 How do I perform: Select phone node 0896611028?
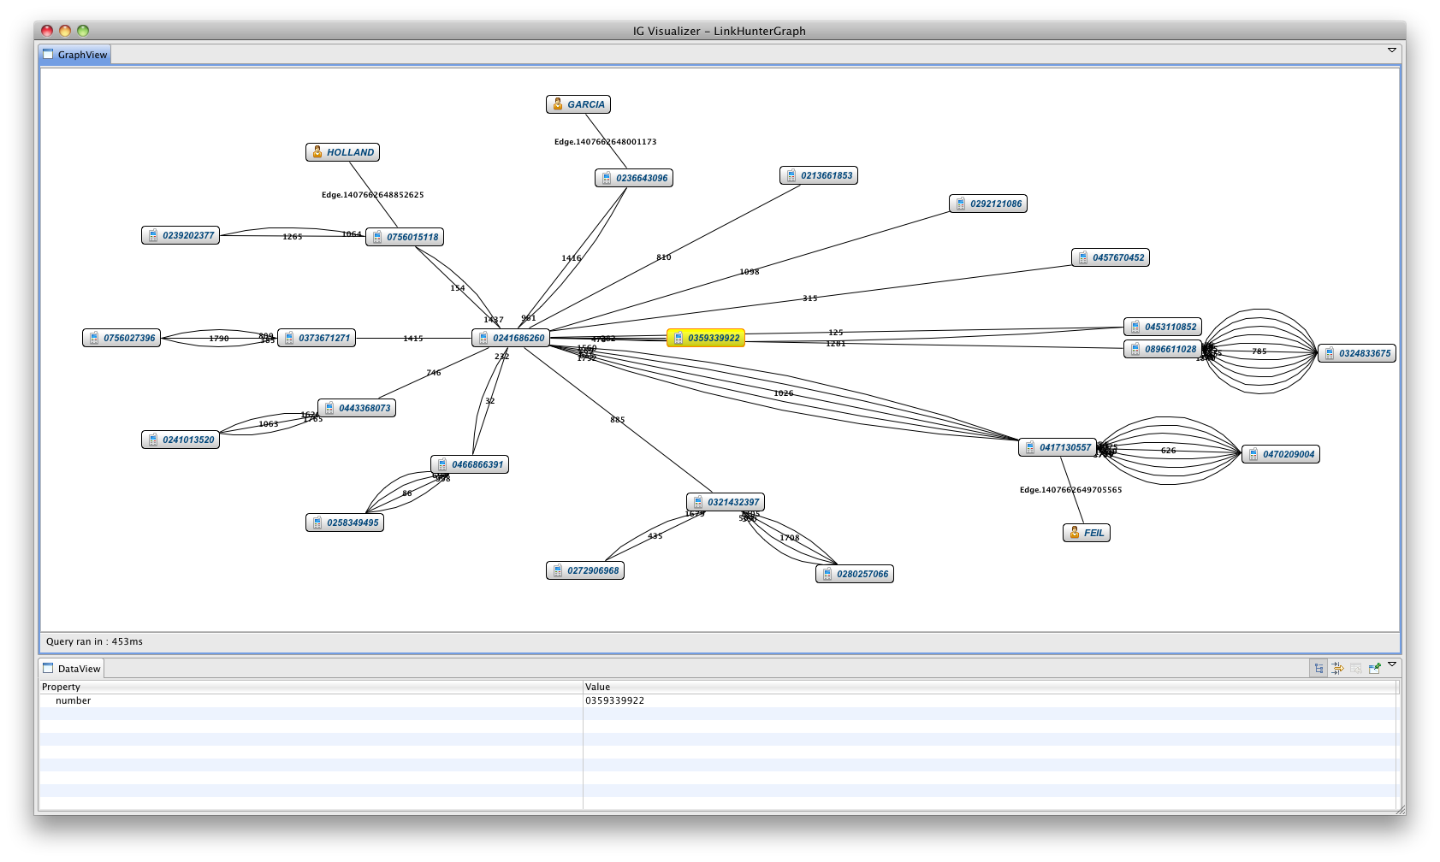tap(1163, 349)
